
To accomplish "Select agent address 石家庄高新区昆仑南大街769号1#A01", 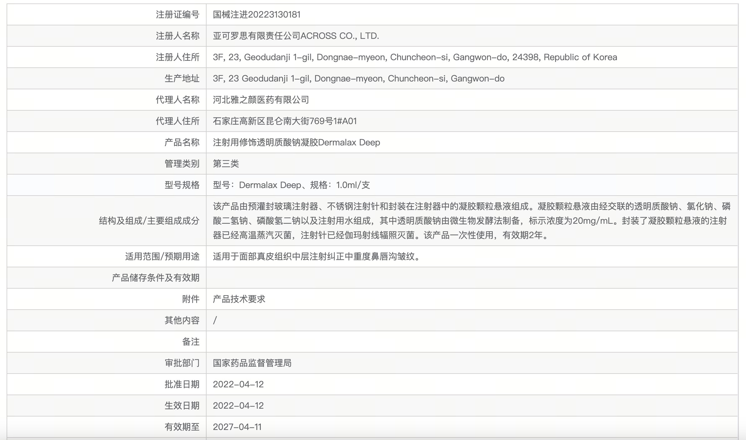I will coord(285,121).
